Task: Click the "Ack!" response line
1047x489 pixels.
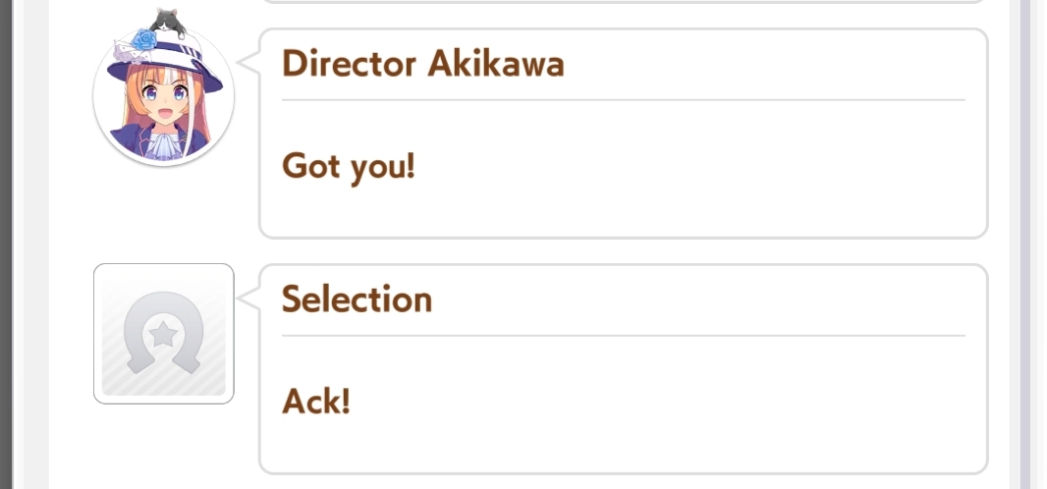Action: point(316,402)
